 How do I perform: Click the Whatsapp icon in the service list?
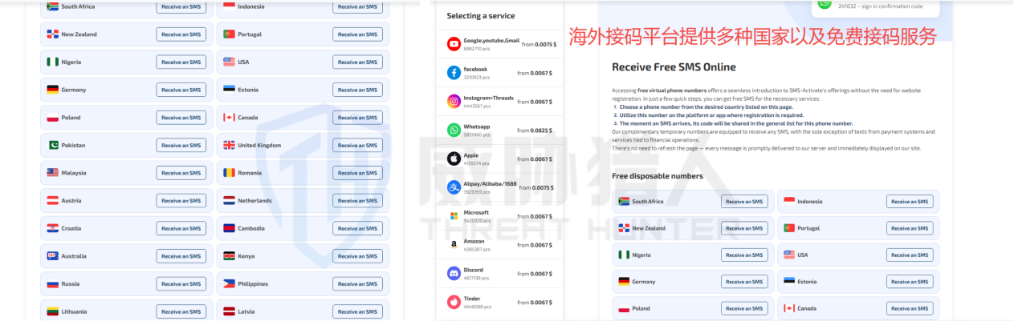click(x=454, y=130)
